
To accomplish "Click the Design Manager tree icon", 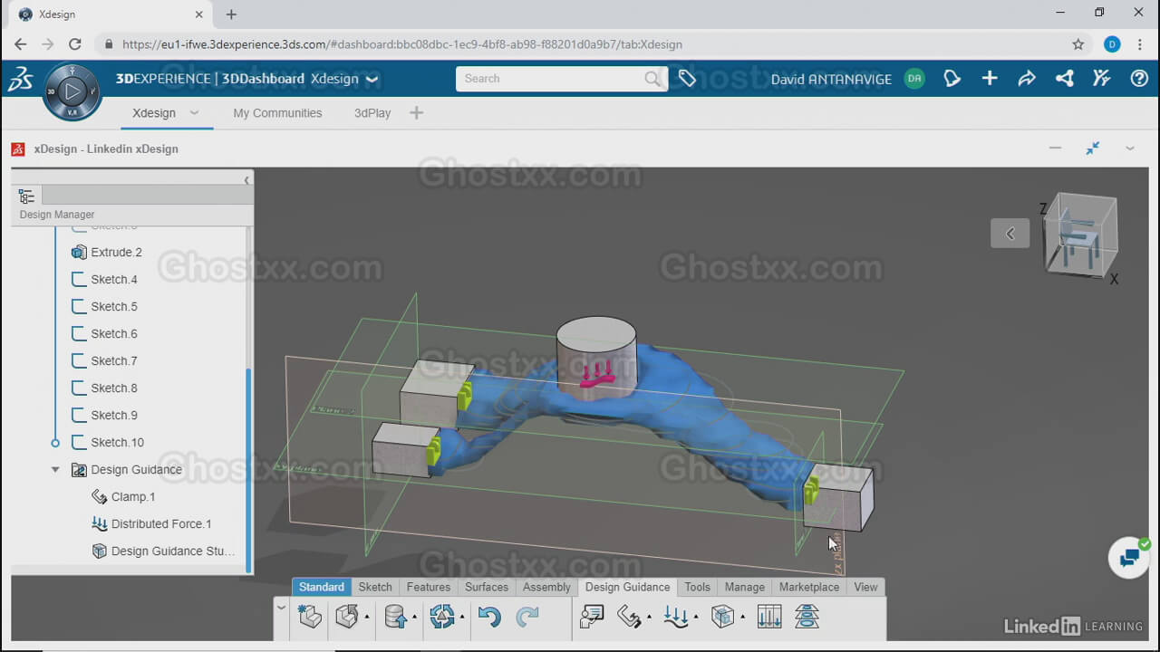I will tap(26, 196).
